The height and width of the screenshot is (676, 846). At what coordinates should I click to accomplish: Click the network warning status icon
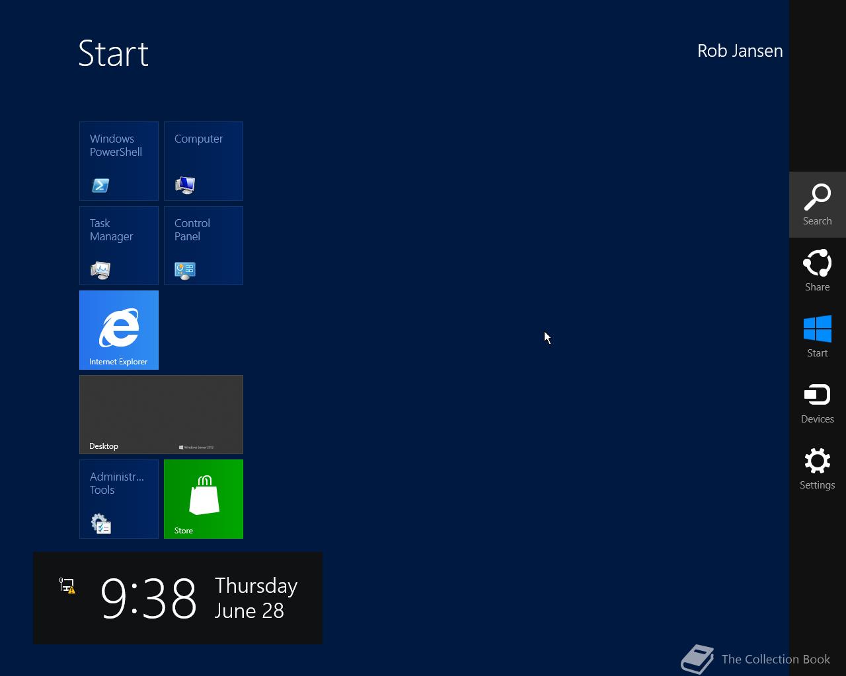point(67,586)
